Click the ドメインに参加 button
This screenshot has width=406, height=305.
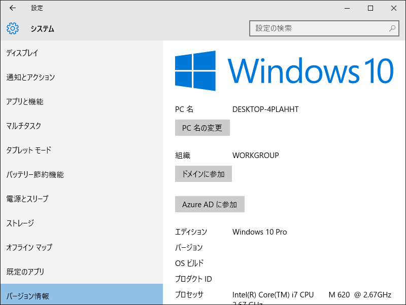(204, 174)
